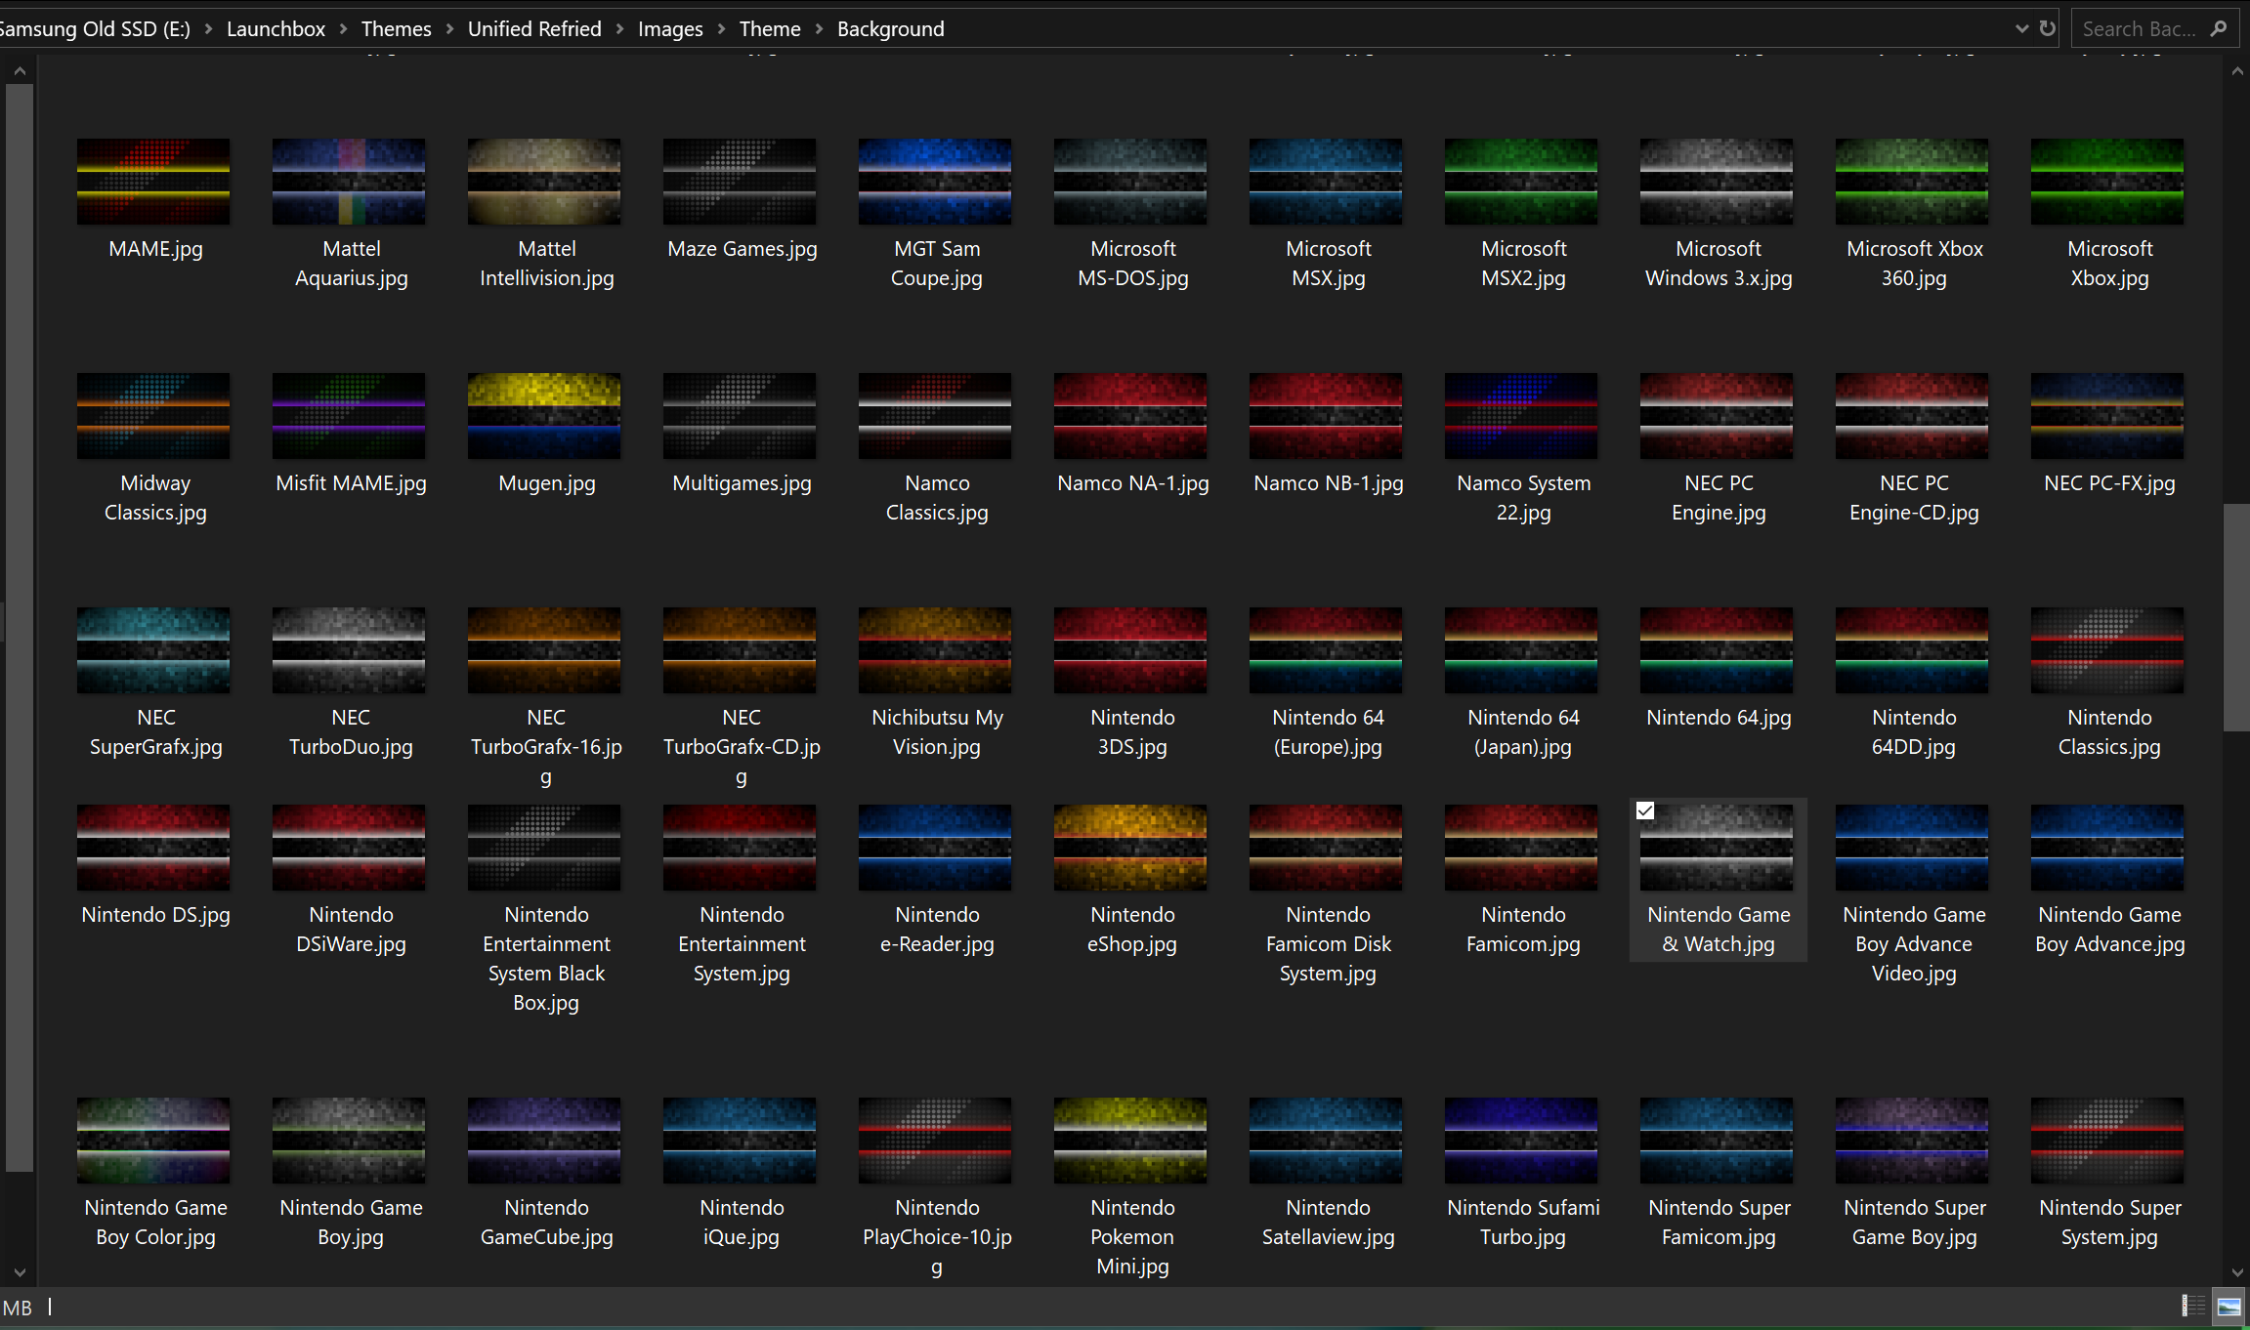Select the NEC PC-FX.jpg thumbnail
The width and height of the screenshot is (2250, 1330).
(2107, 416)
